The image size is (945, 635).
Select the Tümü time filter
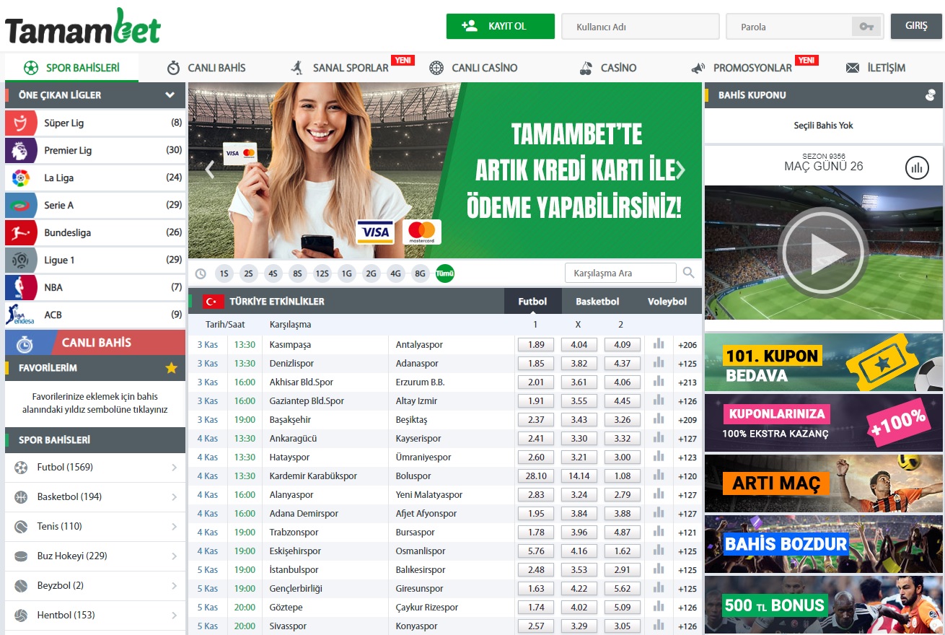445,273
